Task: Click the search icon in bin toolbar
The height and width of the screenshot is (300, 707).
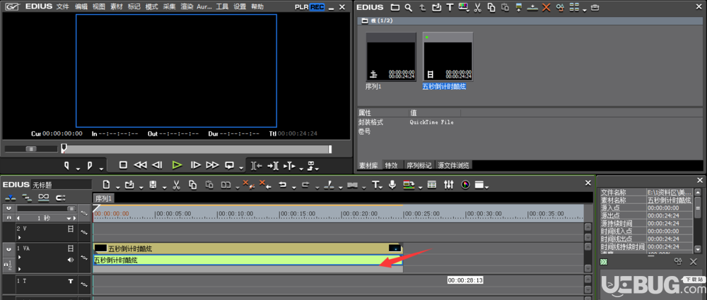Action: coord(409,7)
